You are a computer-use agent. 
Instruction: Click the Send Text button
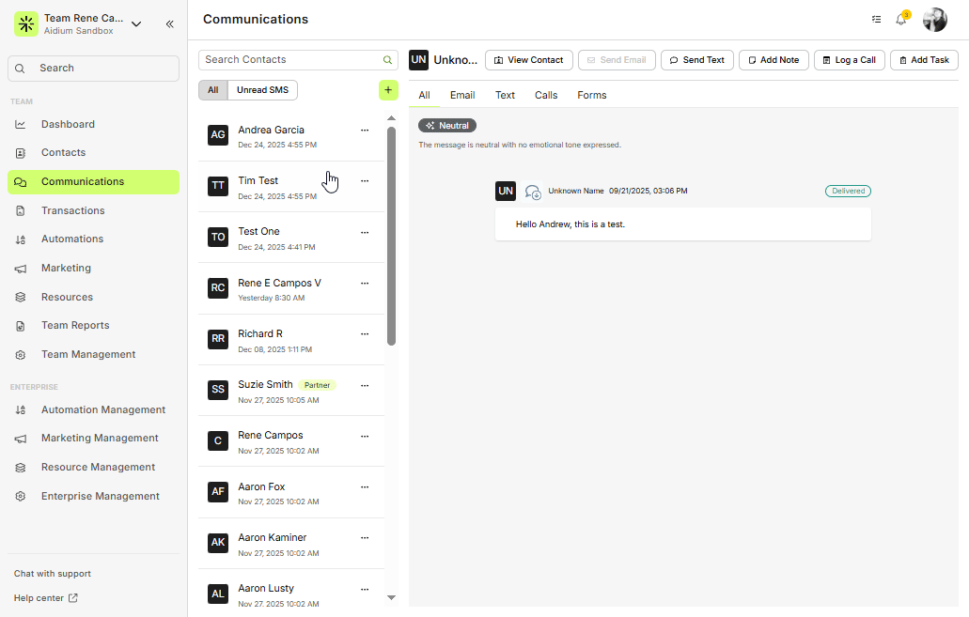[696, 59]
